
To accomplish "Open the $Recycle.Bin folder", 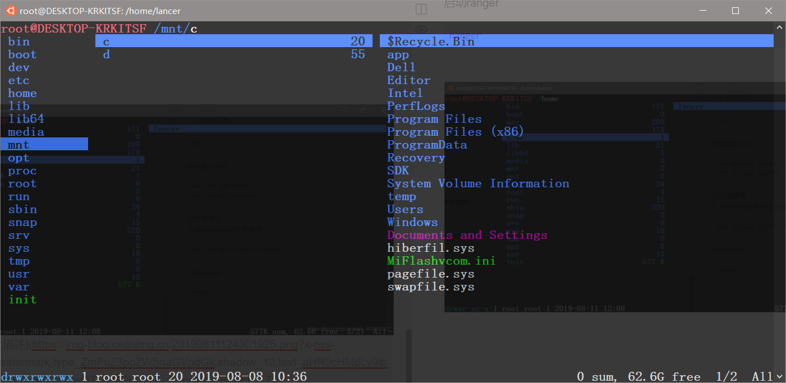I will coord(430,41).
